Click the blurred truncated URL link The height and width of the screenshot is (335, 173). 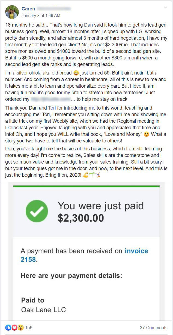pyautogui.click(x=52, y=99)
